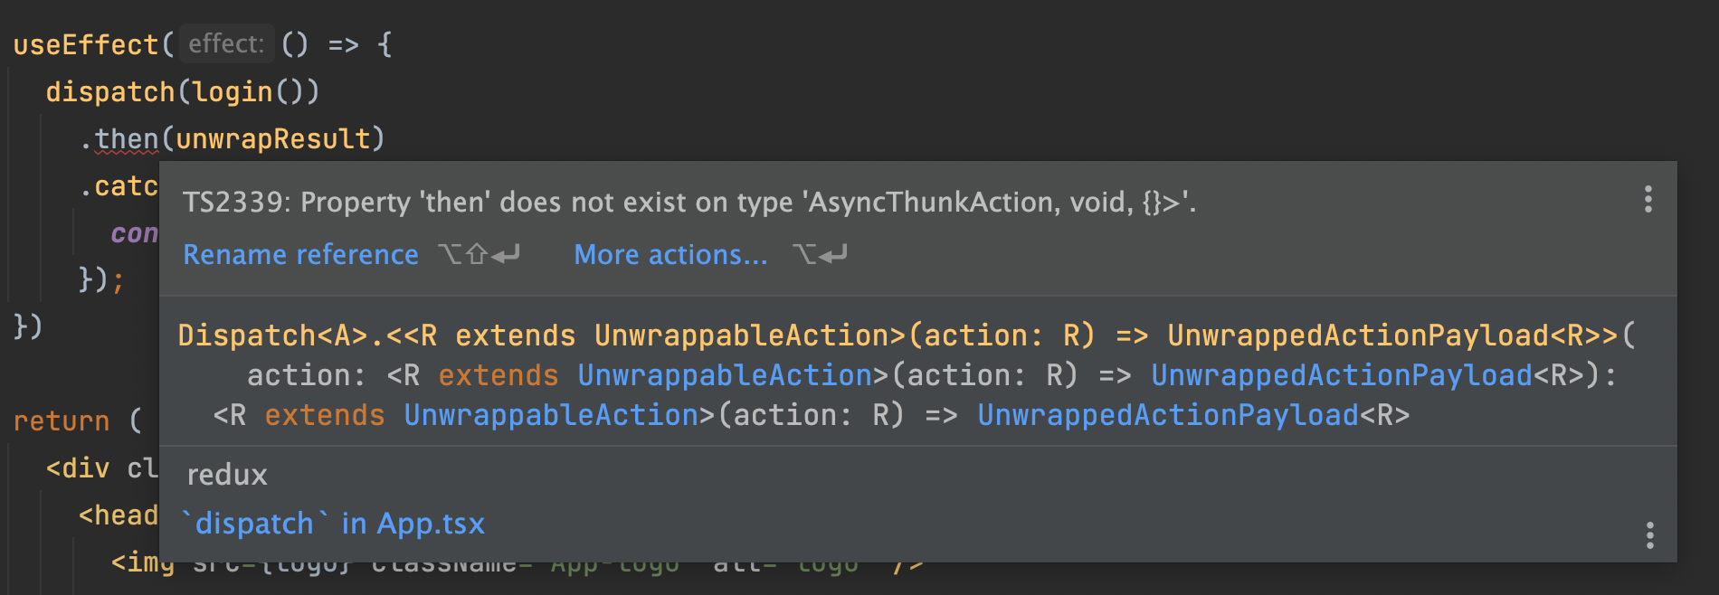Open the bottom kebab menu icon
1719x595 pixels.
click(1648, 535)
